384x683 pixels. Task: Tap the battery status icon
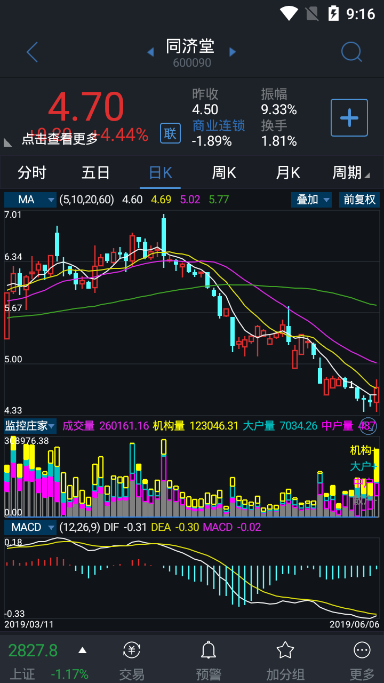[x=333, y=13]
